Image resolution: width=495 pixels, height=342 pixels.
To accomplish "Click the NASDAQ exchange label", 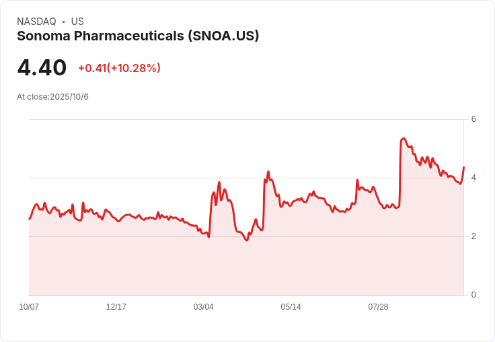I will [x=36, y=22].
